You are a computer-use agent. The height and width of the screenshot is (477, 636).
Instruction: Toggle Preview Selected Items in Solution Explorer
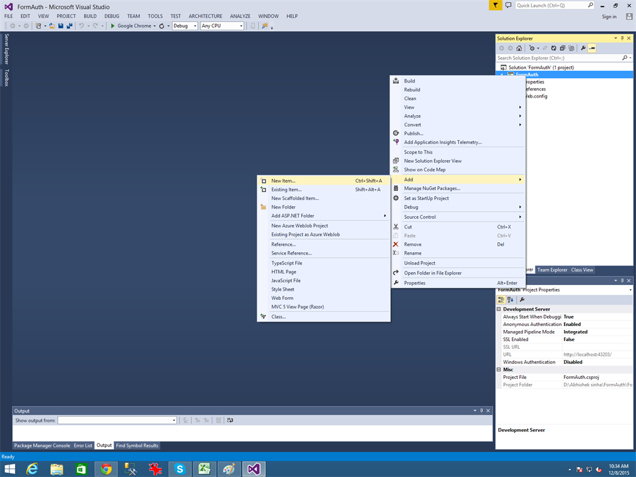pyautogui.click(x=592, y=48)
